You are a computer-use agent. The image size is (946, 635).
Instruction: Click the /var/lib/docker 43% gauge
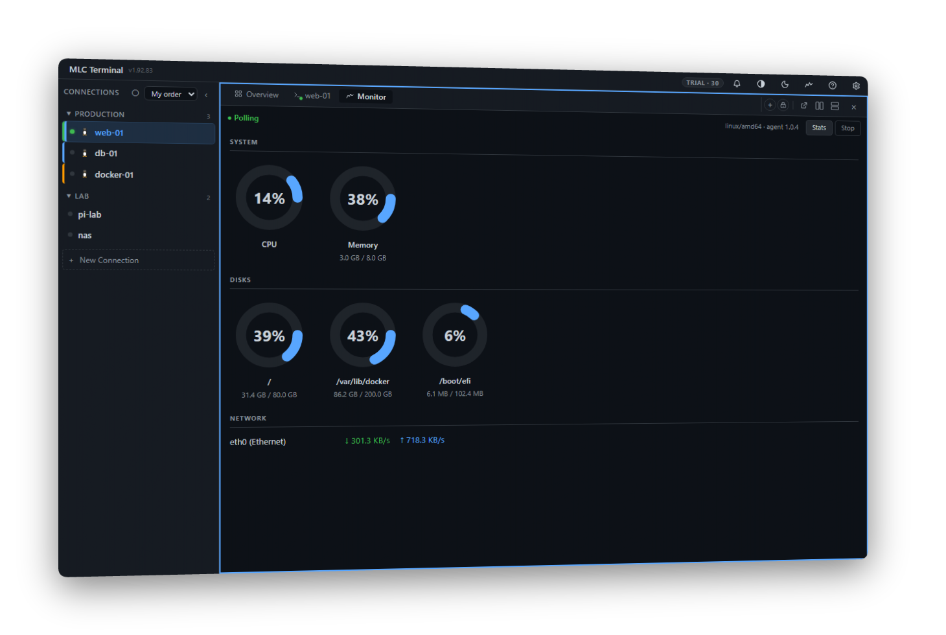coord(362,336)
